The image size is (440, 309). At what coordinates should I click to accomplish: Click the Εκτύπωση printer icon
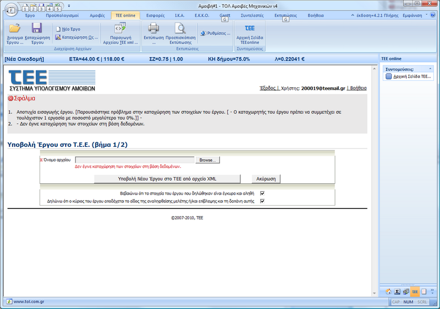[x=153, y=29]
